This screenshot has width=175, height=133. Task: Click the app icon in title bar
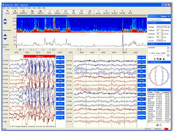[x=3, y=5]
